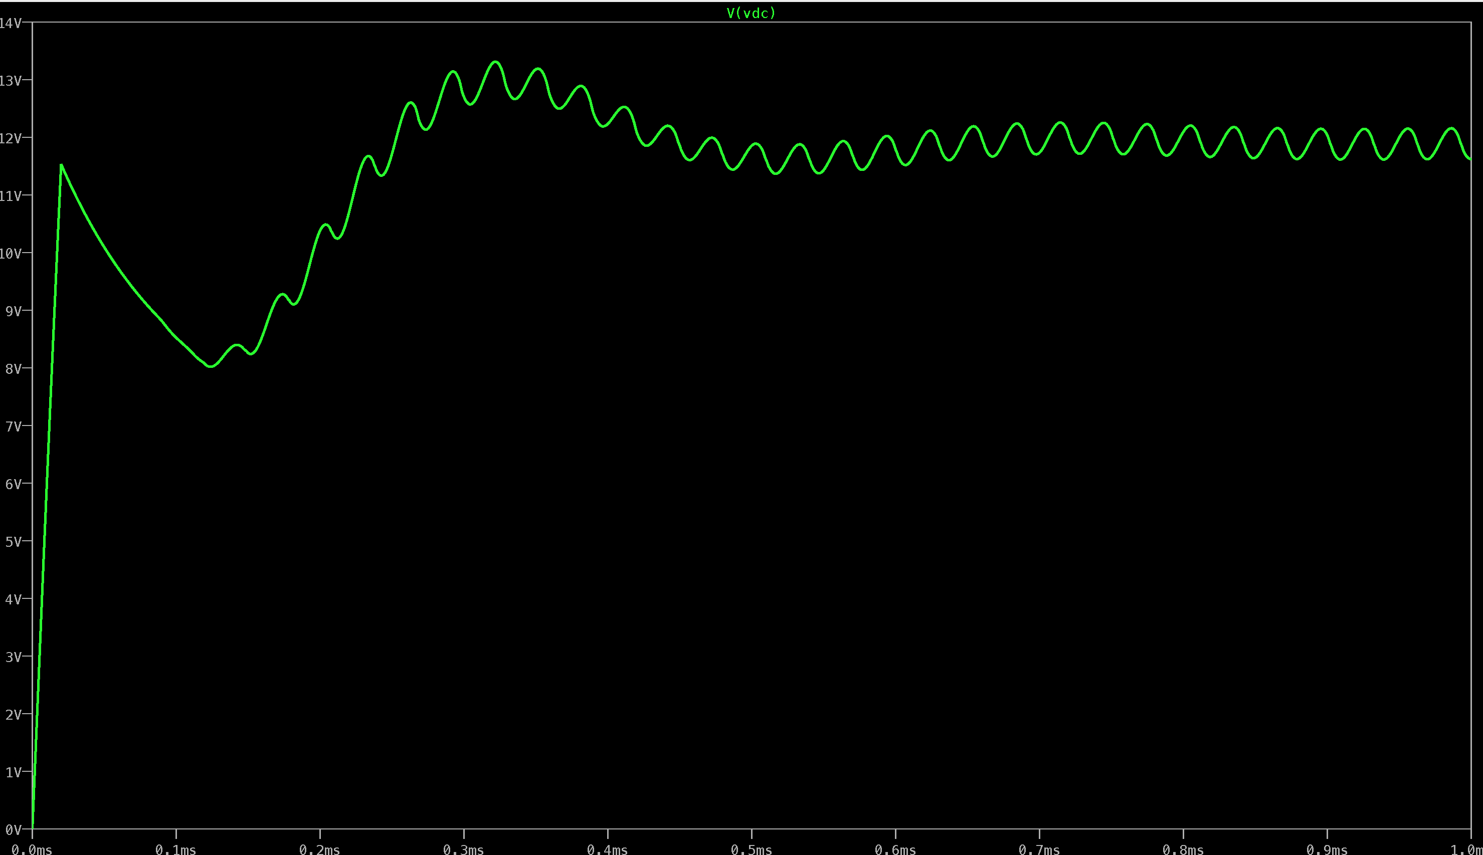This screenshot has height=855, width=1483.
Task: Click the 11V vertical axis label
Action: click(x=11, y=195)
